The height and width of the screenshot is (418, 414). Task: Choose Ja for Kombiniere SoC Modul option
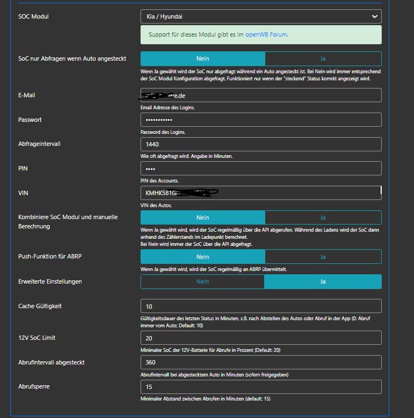pos(323,217)
